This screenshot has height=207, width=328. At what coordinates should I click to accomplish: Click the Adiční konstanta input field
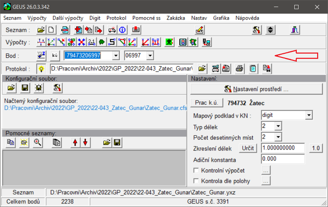coord(283,159)
